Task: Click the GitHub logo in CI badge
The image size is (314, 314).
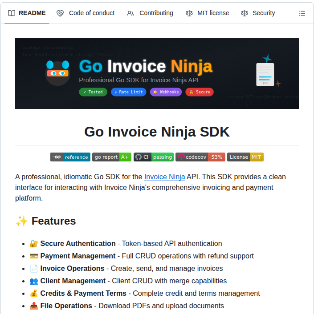Action: pos(139,157)
